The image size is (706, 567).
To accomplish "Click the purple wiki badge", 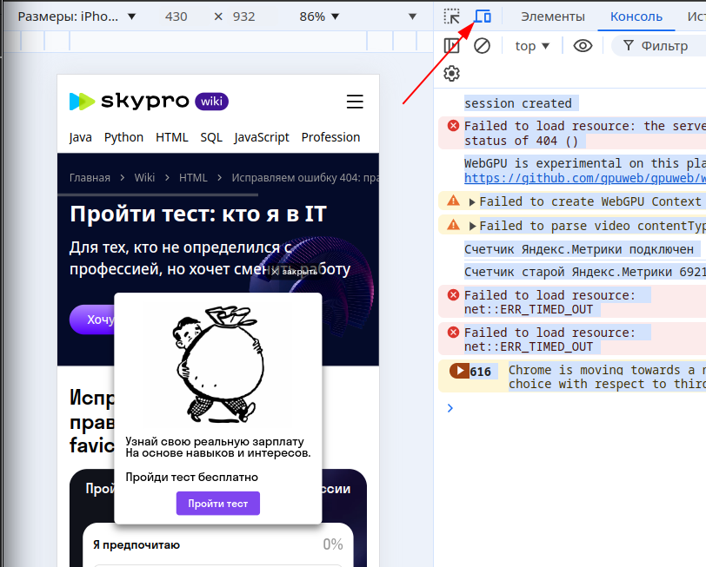I will [211, 102].
